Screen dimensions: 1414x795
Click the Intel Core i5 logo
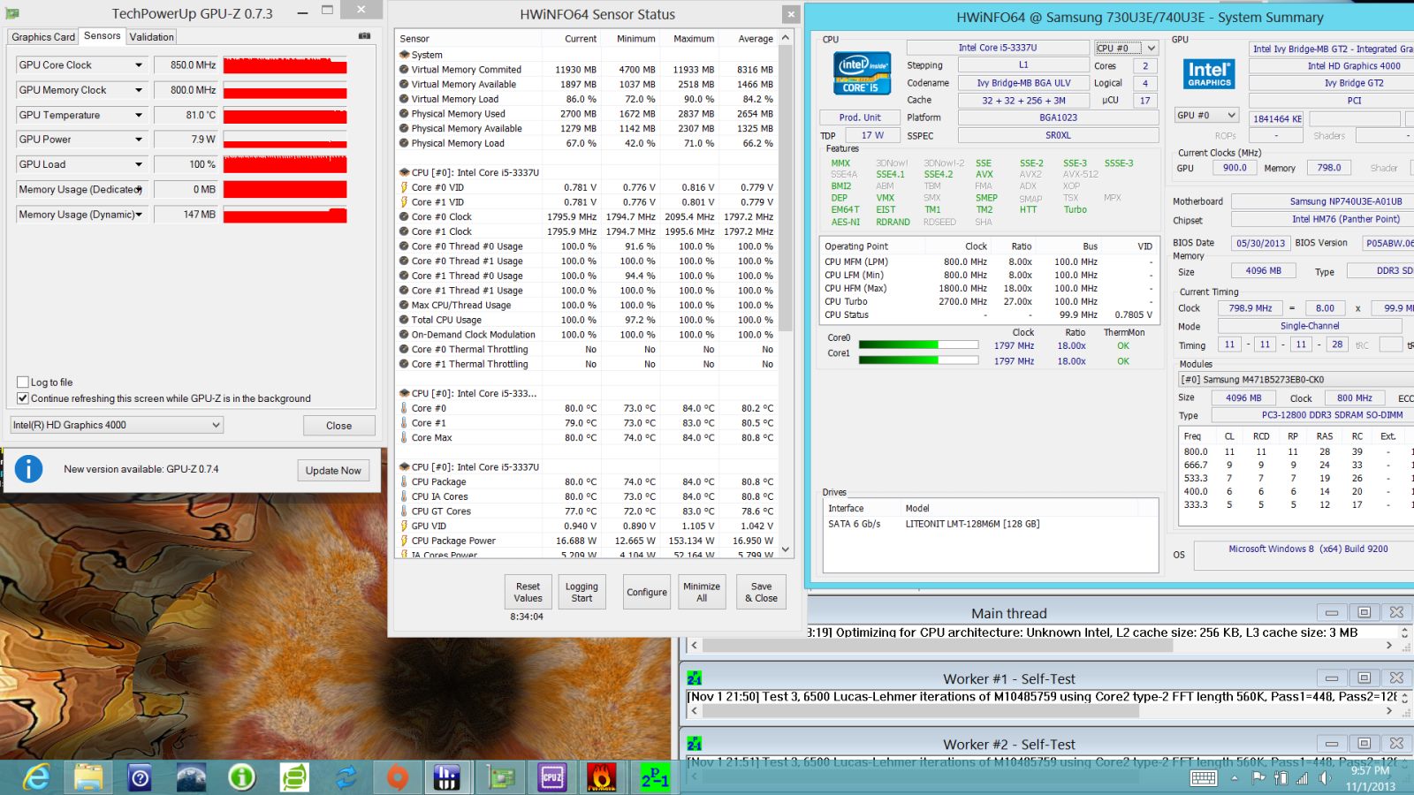(861, 72)
